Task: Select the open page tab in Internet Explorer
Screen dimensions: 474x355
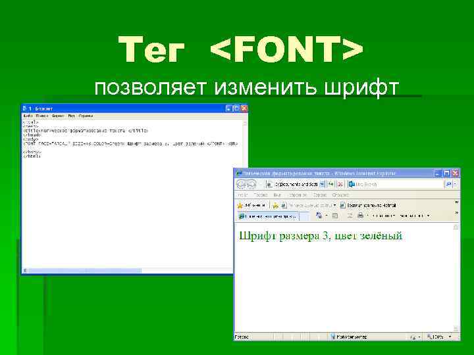Action: pyautogui.click(x=268, y=216)
